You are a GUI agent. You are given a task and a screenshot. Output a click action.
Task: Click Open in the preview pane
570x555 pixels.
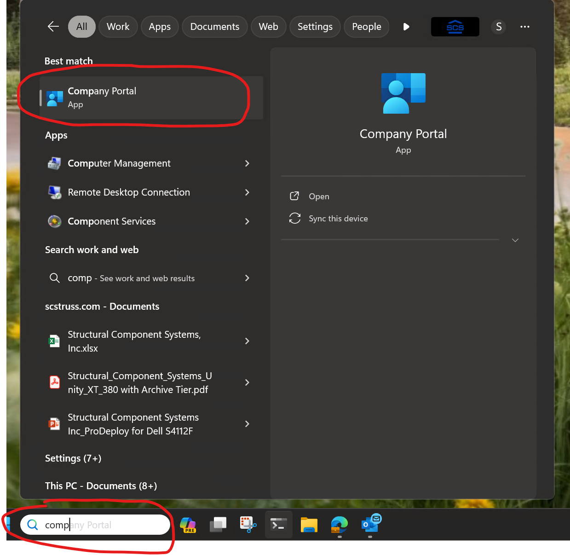click(x=319, y=197)
